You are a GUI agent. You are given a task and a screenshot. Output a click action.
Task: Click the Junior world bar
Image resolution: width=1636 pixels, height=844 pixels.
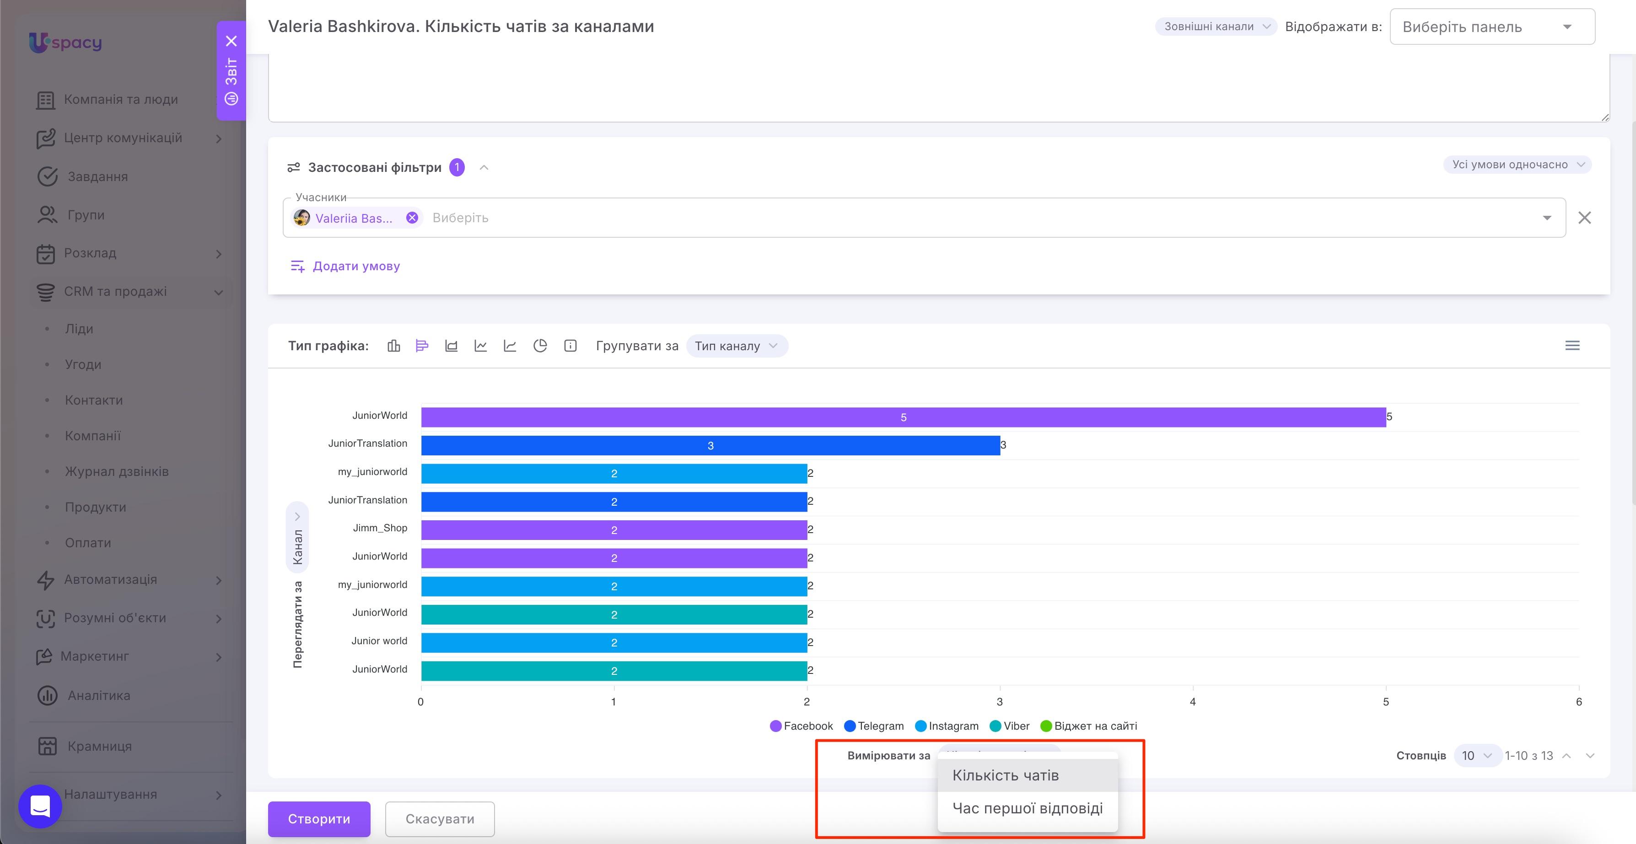click(613, 643)
